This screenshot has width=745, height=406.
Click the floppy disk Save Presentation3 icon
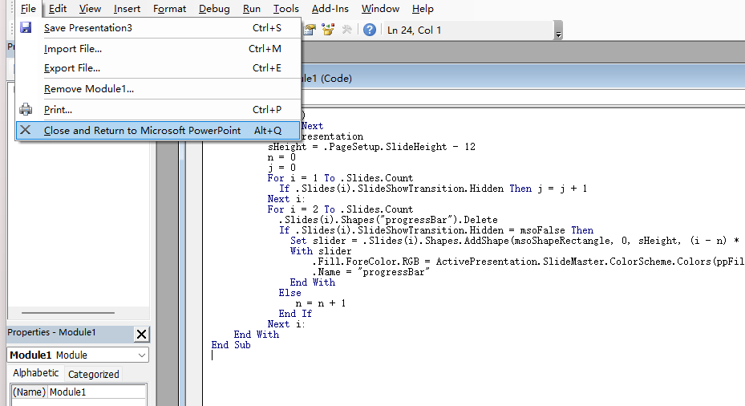tap(26, 28)
